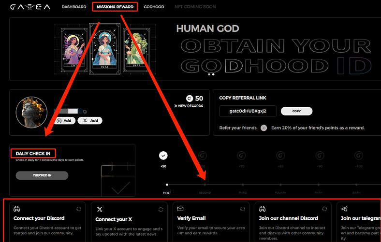Click Discord icon on Connect your Discord card
This screenshot has width=381, height=242.
[x=17, y=209]
